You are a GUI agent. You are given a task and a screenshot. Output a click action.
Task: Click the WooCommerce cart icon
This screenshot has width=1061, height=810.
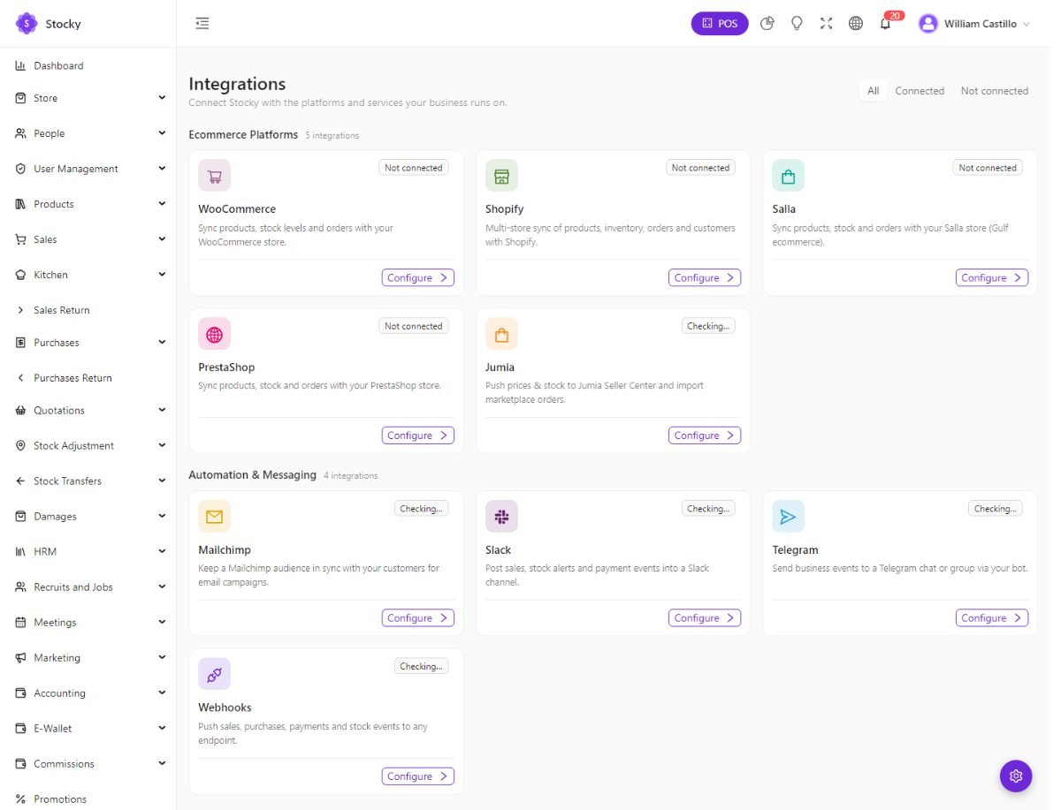(x=214, y=176)
